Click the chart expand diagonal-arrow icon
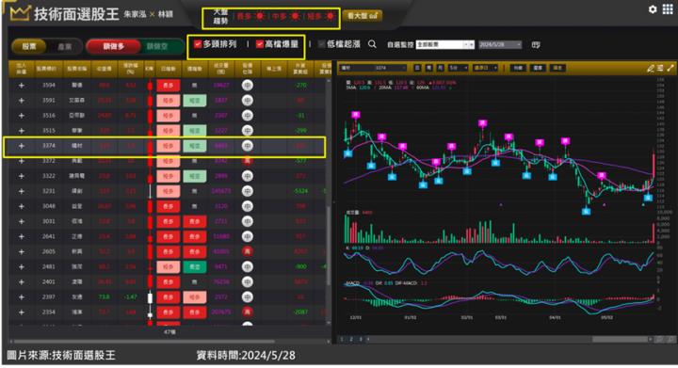Image resolution: width=678 pixels, height=368 pixels. coord(670,68)
